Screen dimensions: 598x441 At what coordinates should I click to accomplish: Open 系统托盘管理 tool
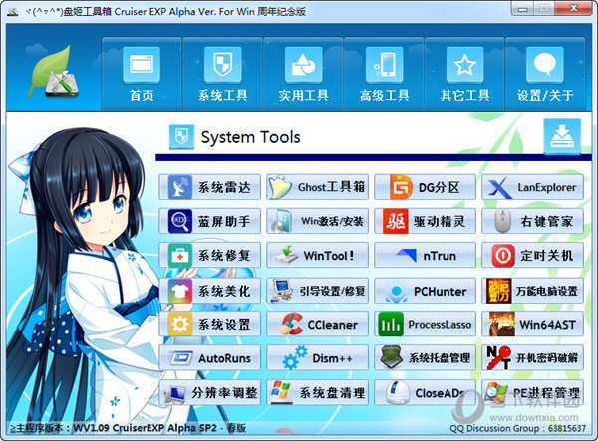425,358
